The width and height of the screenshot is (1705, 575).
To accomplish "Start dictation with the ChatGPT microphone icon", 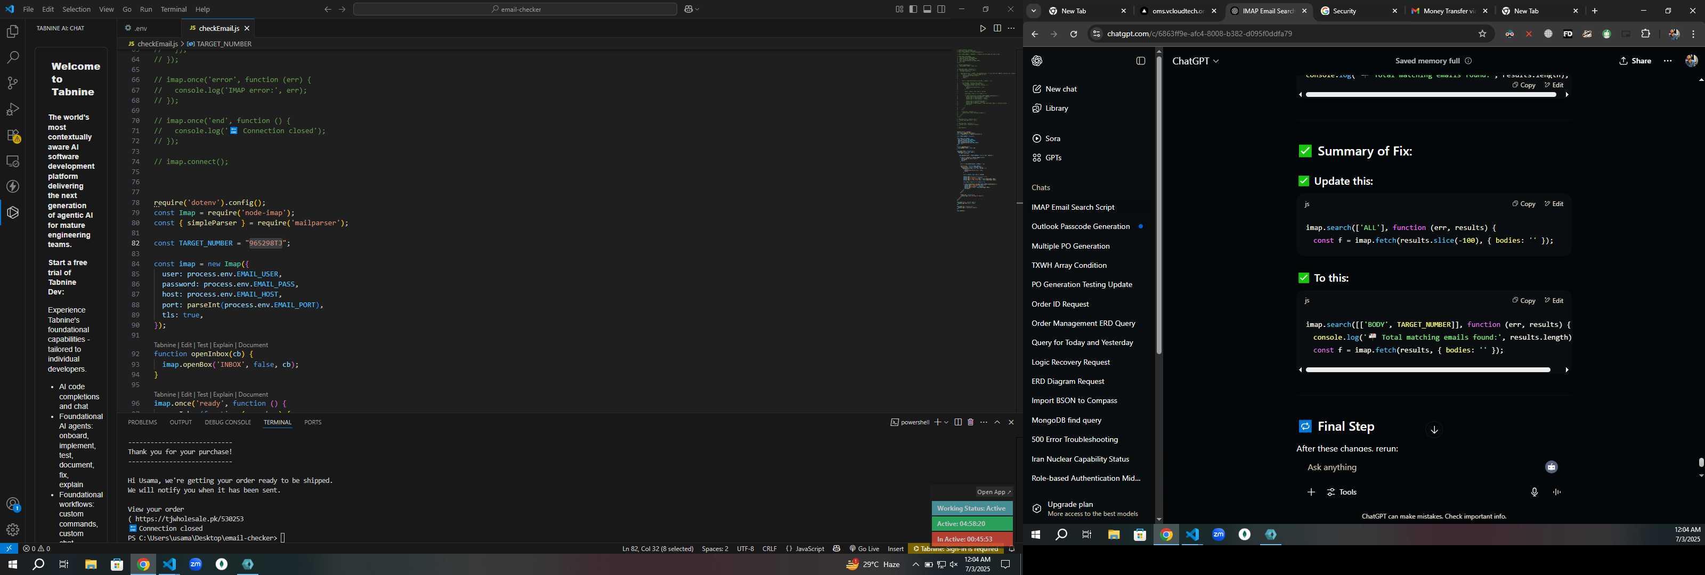I will [x=1534, y=492].
